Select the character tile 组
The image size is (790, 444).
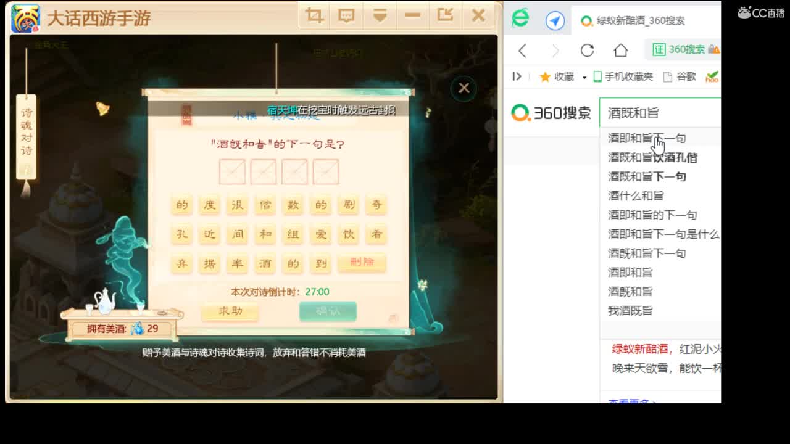click(293, 234)
